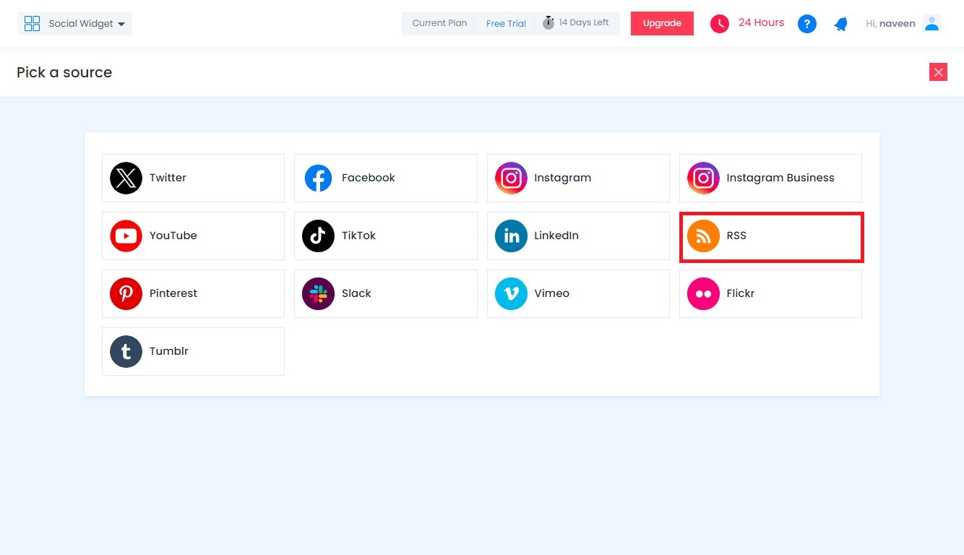
Task: Click the stopwatch icon beside Days Left
Action: coord(548,22)
